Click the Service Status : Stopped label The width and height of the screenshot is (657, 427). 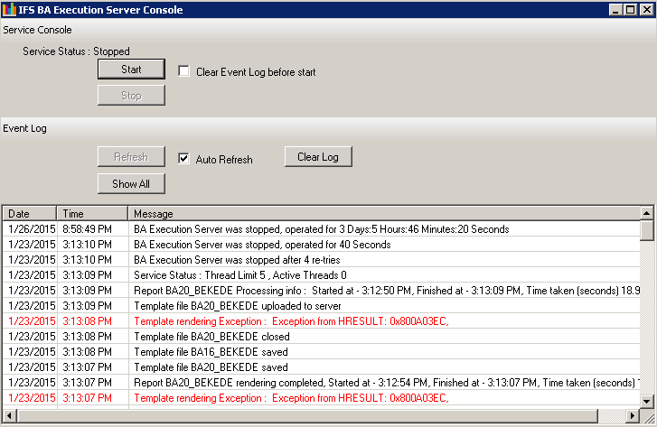76,51
